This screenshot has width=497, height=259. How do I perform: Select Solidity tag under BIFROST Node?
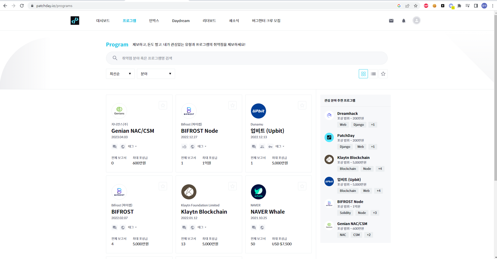[x=345, y=213]
